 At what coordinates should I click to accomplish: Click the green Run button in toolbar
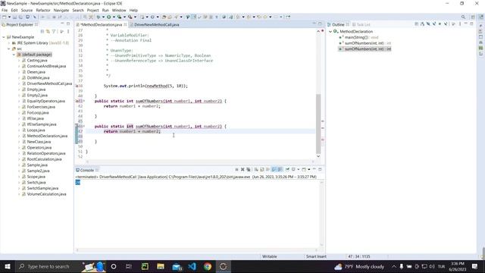click(108, 17)
